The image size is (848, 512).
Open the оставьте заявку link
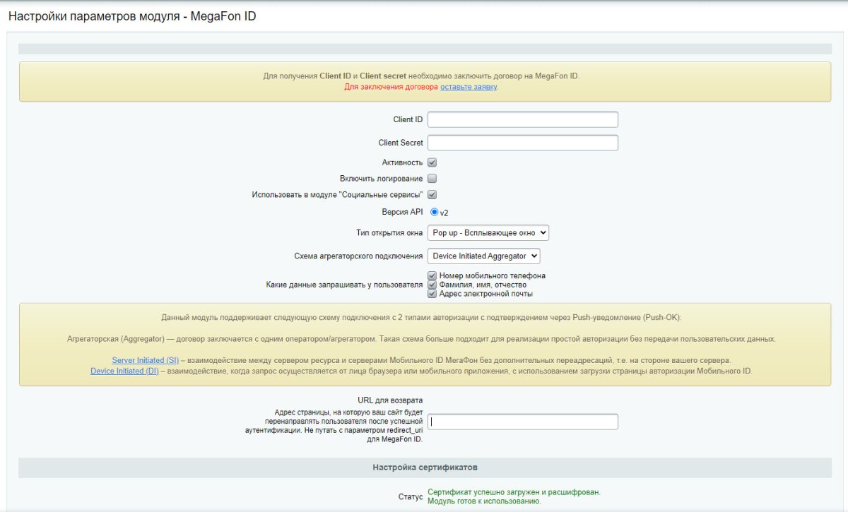click(469, 85)
